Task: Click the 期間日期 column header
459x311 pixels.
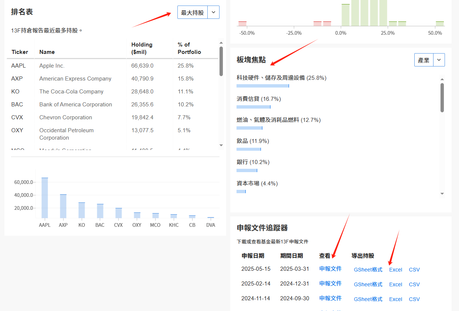Action: click(292, 256)
